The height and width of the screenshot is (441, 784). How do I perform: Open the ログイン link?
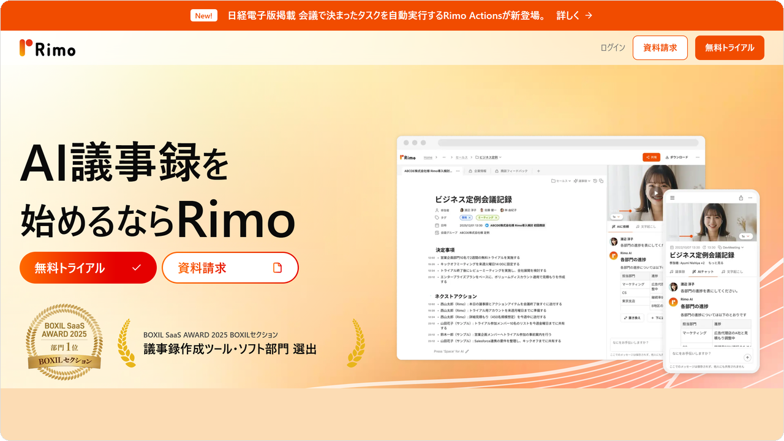click(x=613, y=48)
